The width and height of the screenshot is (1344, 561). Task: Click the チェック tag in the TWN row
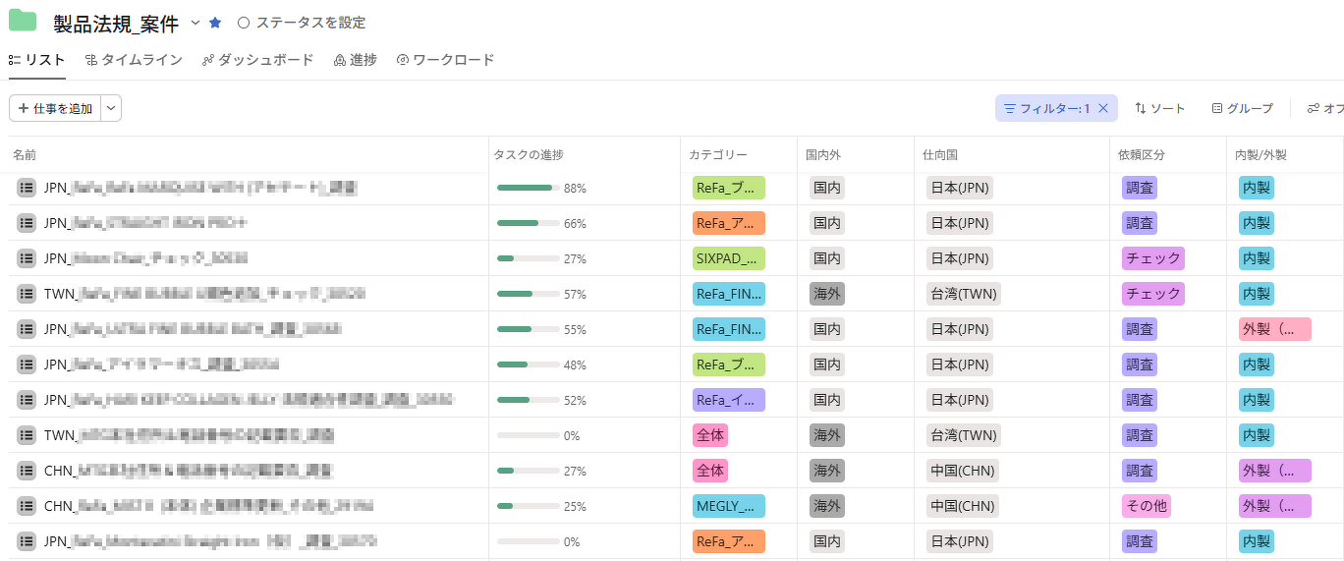[1152, 294]
